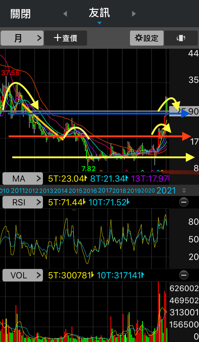199x342 pixels.
Task: Collapse the VOL panel with minus button
Action: pyautogui.click(x=184, y=275)
